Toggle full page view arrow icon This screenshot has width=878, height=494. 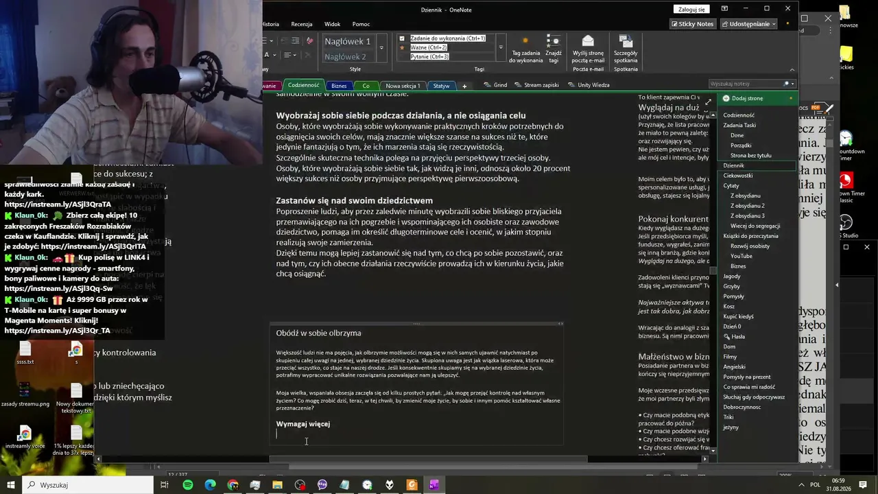tap(709, 102)
